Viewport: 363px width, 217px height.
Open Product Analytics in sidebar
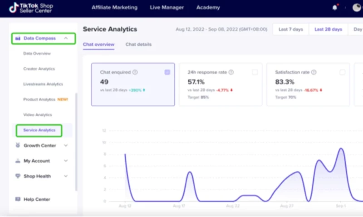coord(39,99)
